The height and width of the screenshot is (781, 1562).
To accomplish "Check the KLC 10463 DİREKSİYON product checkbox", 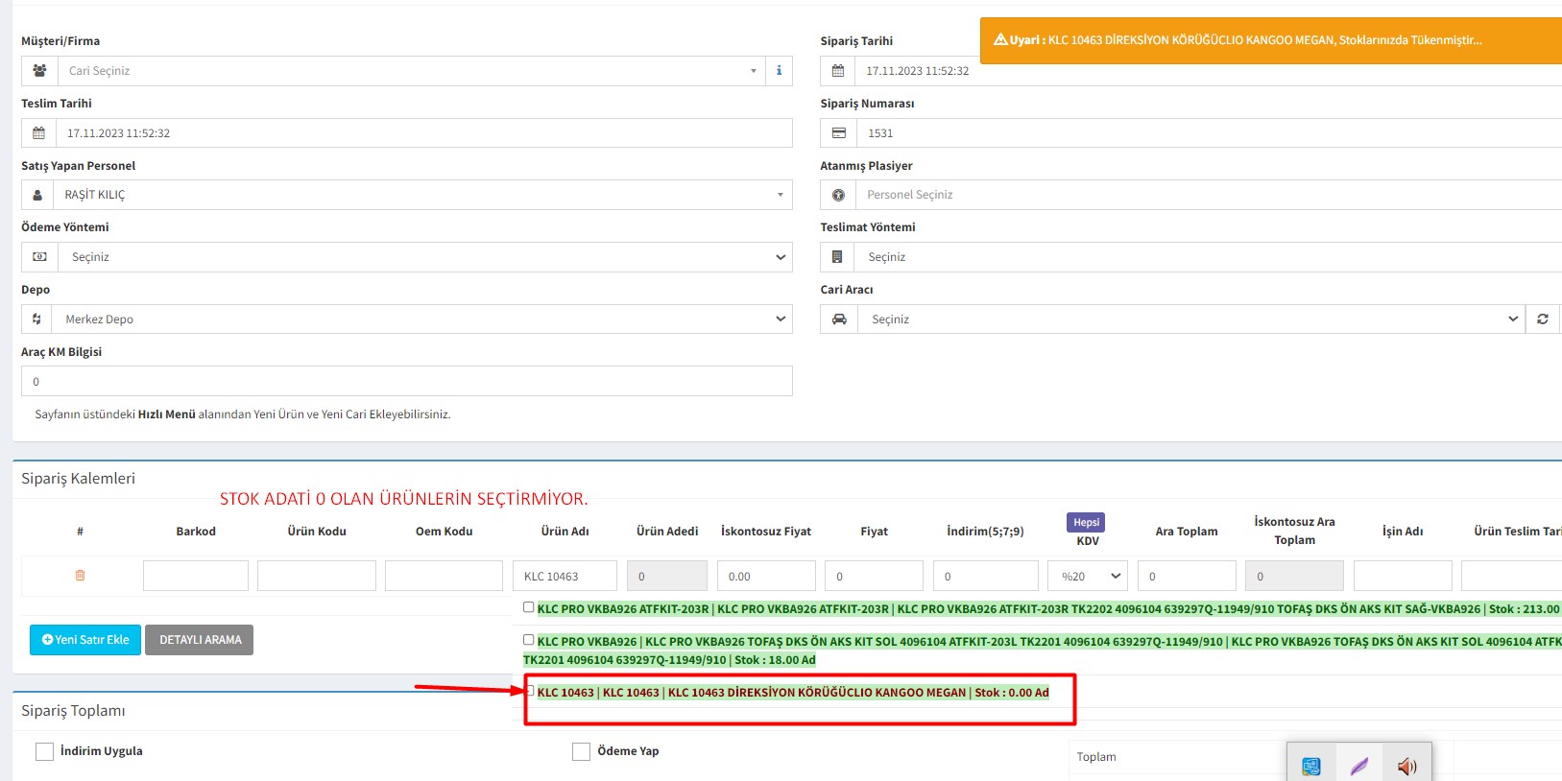I will [x=529, y=691].
